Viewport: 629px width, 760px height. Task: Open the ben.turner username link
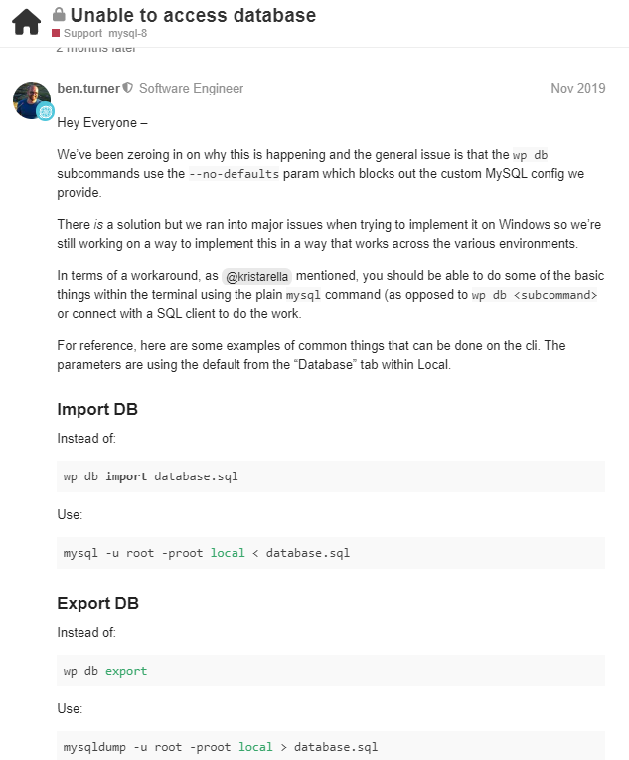pyautogui.click(x=87, y=89)
